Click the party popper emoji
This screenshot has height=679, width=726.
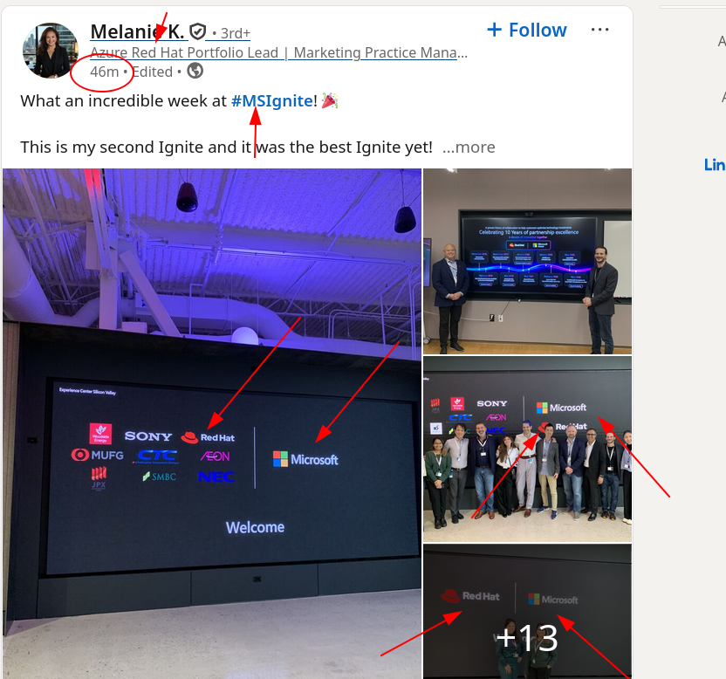pos(330,100)
